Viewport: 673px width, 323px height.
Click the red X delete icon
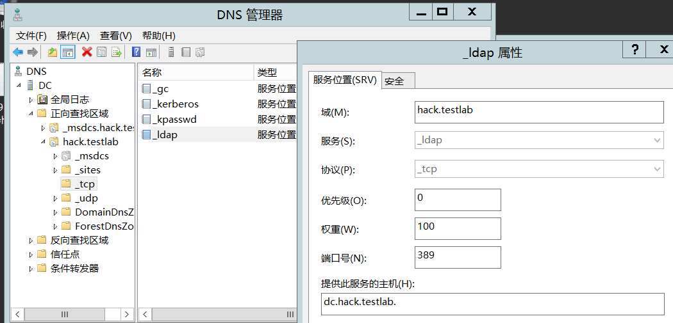[87, 52]
